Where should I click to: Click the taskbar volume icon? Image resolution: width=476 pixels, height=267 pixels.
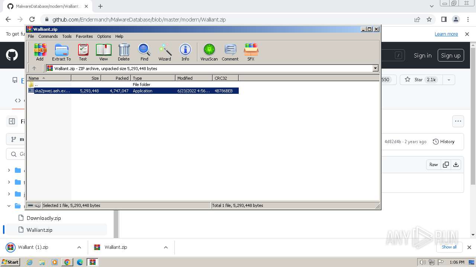coord(422,262)
